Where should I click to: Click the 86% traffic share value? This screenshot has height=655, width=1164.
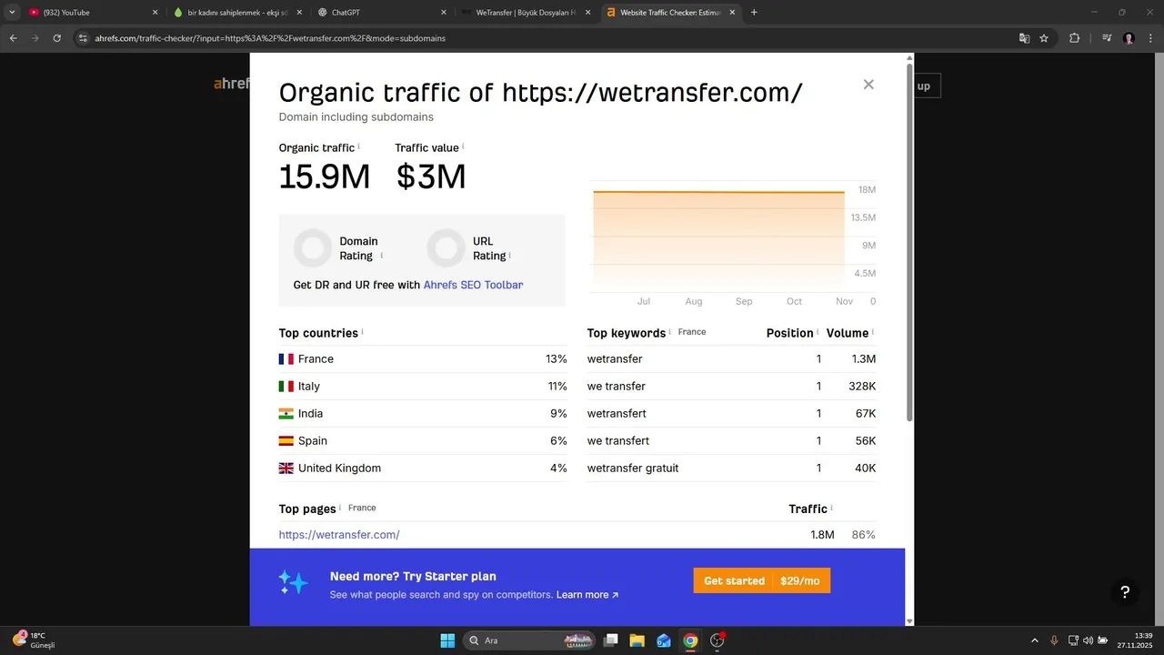point(864,535)
